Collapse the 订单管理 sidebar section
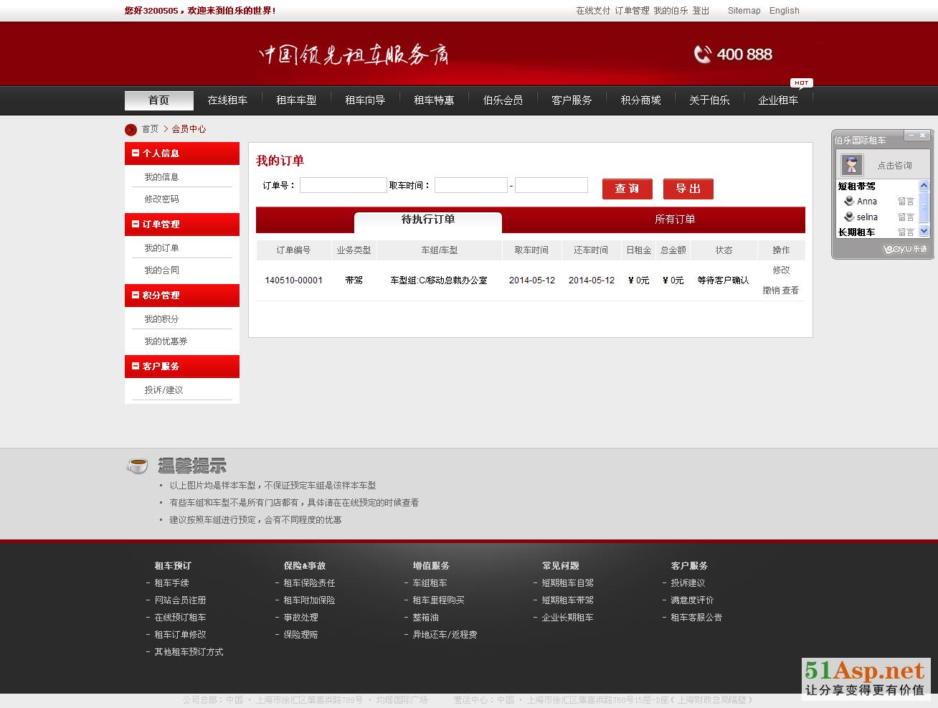This screenshot has width=938, height=708. pyautogui.click(x=135, y=224)
